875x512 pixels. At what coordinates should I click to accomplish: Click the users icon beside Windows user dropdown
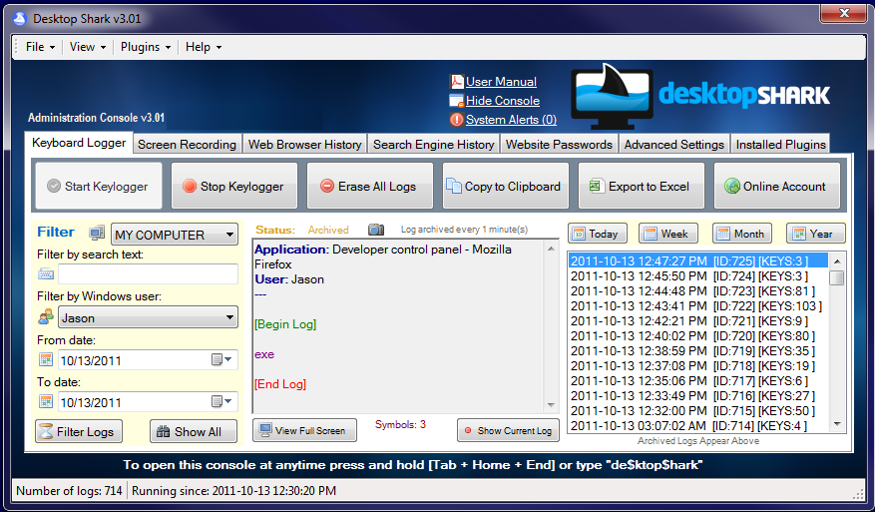pyautogui.click(x=46, y=317)
